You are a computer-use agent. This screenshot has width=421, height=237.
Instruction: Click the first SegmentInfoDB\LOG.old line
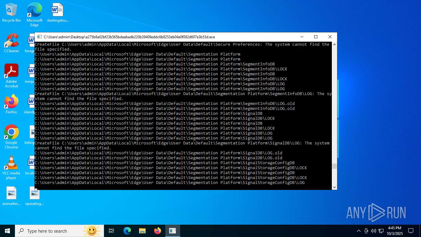[x=165, y=104]
